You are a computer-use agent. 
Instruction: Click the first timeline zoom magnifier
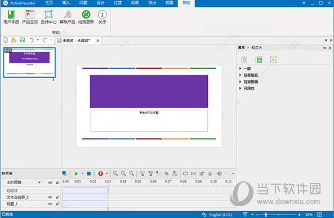(115, 173)
